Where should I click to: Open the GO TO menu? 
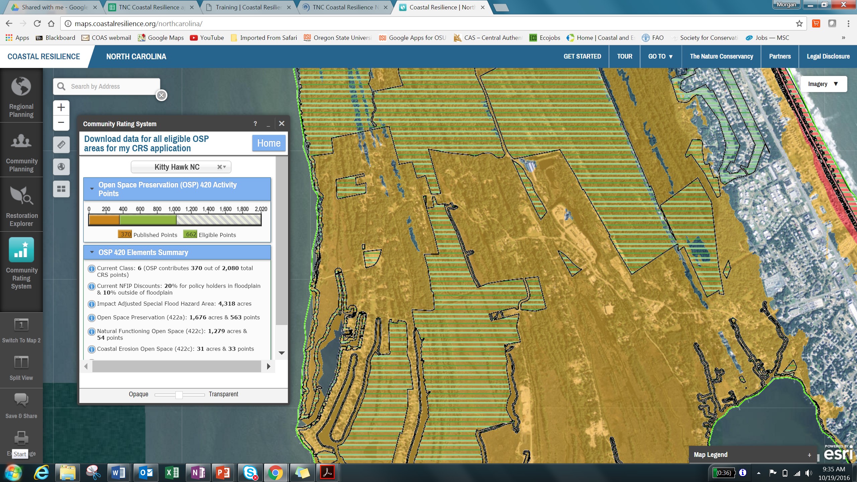[x=660, y=57]
